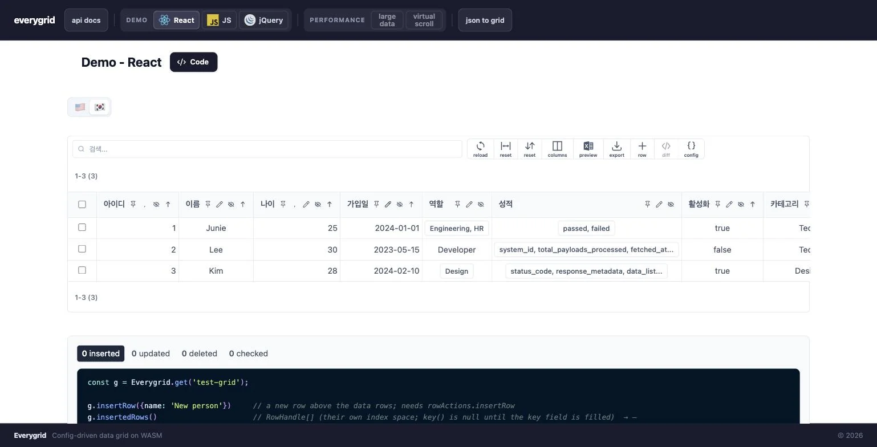
Task: Hide the 성적 column with the eye icon
Action: (671, 204)
